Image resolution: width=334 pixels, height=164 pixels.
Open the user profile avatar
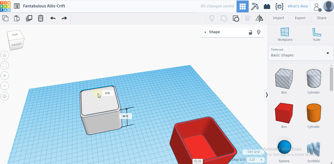(328, 6)
